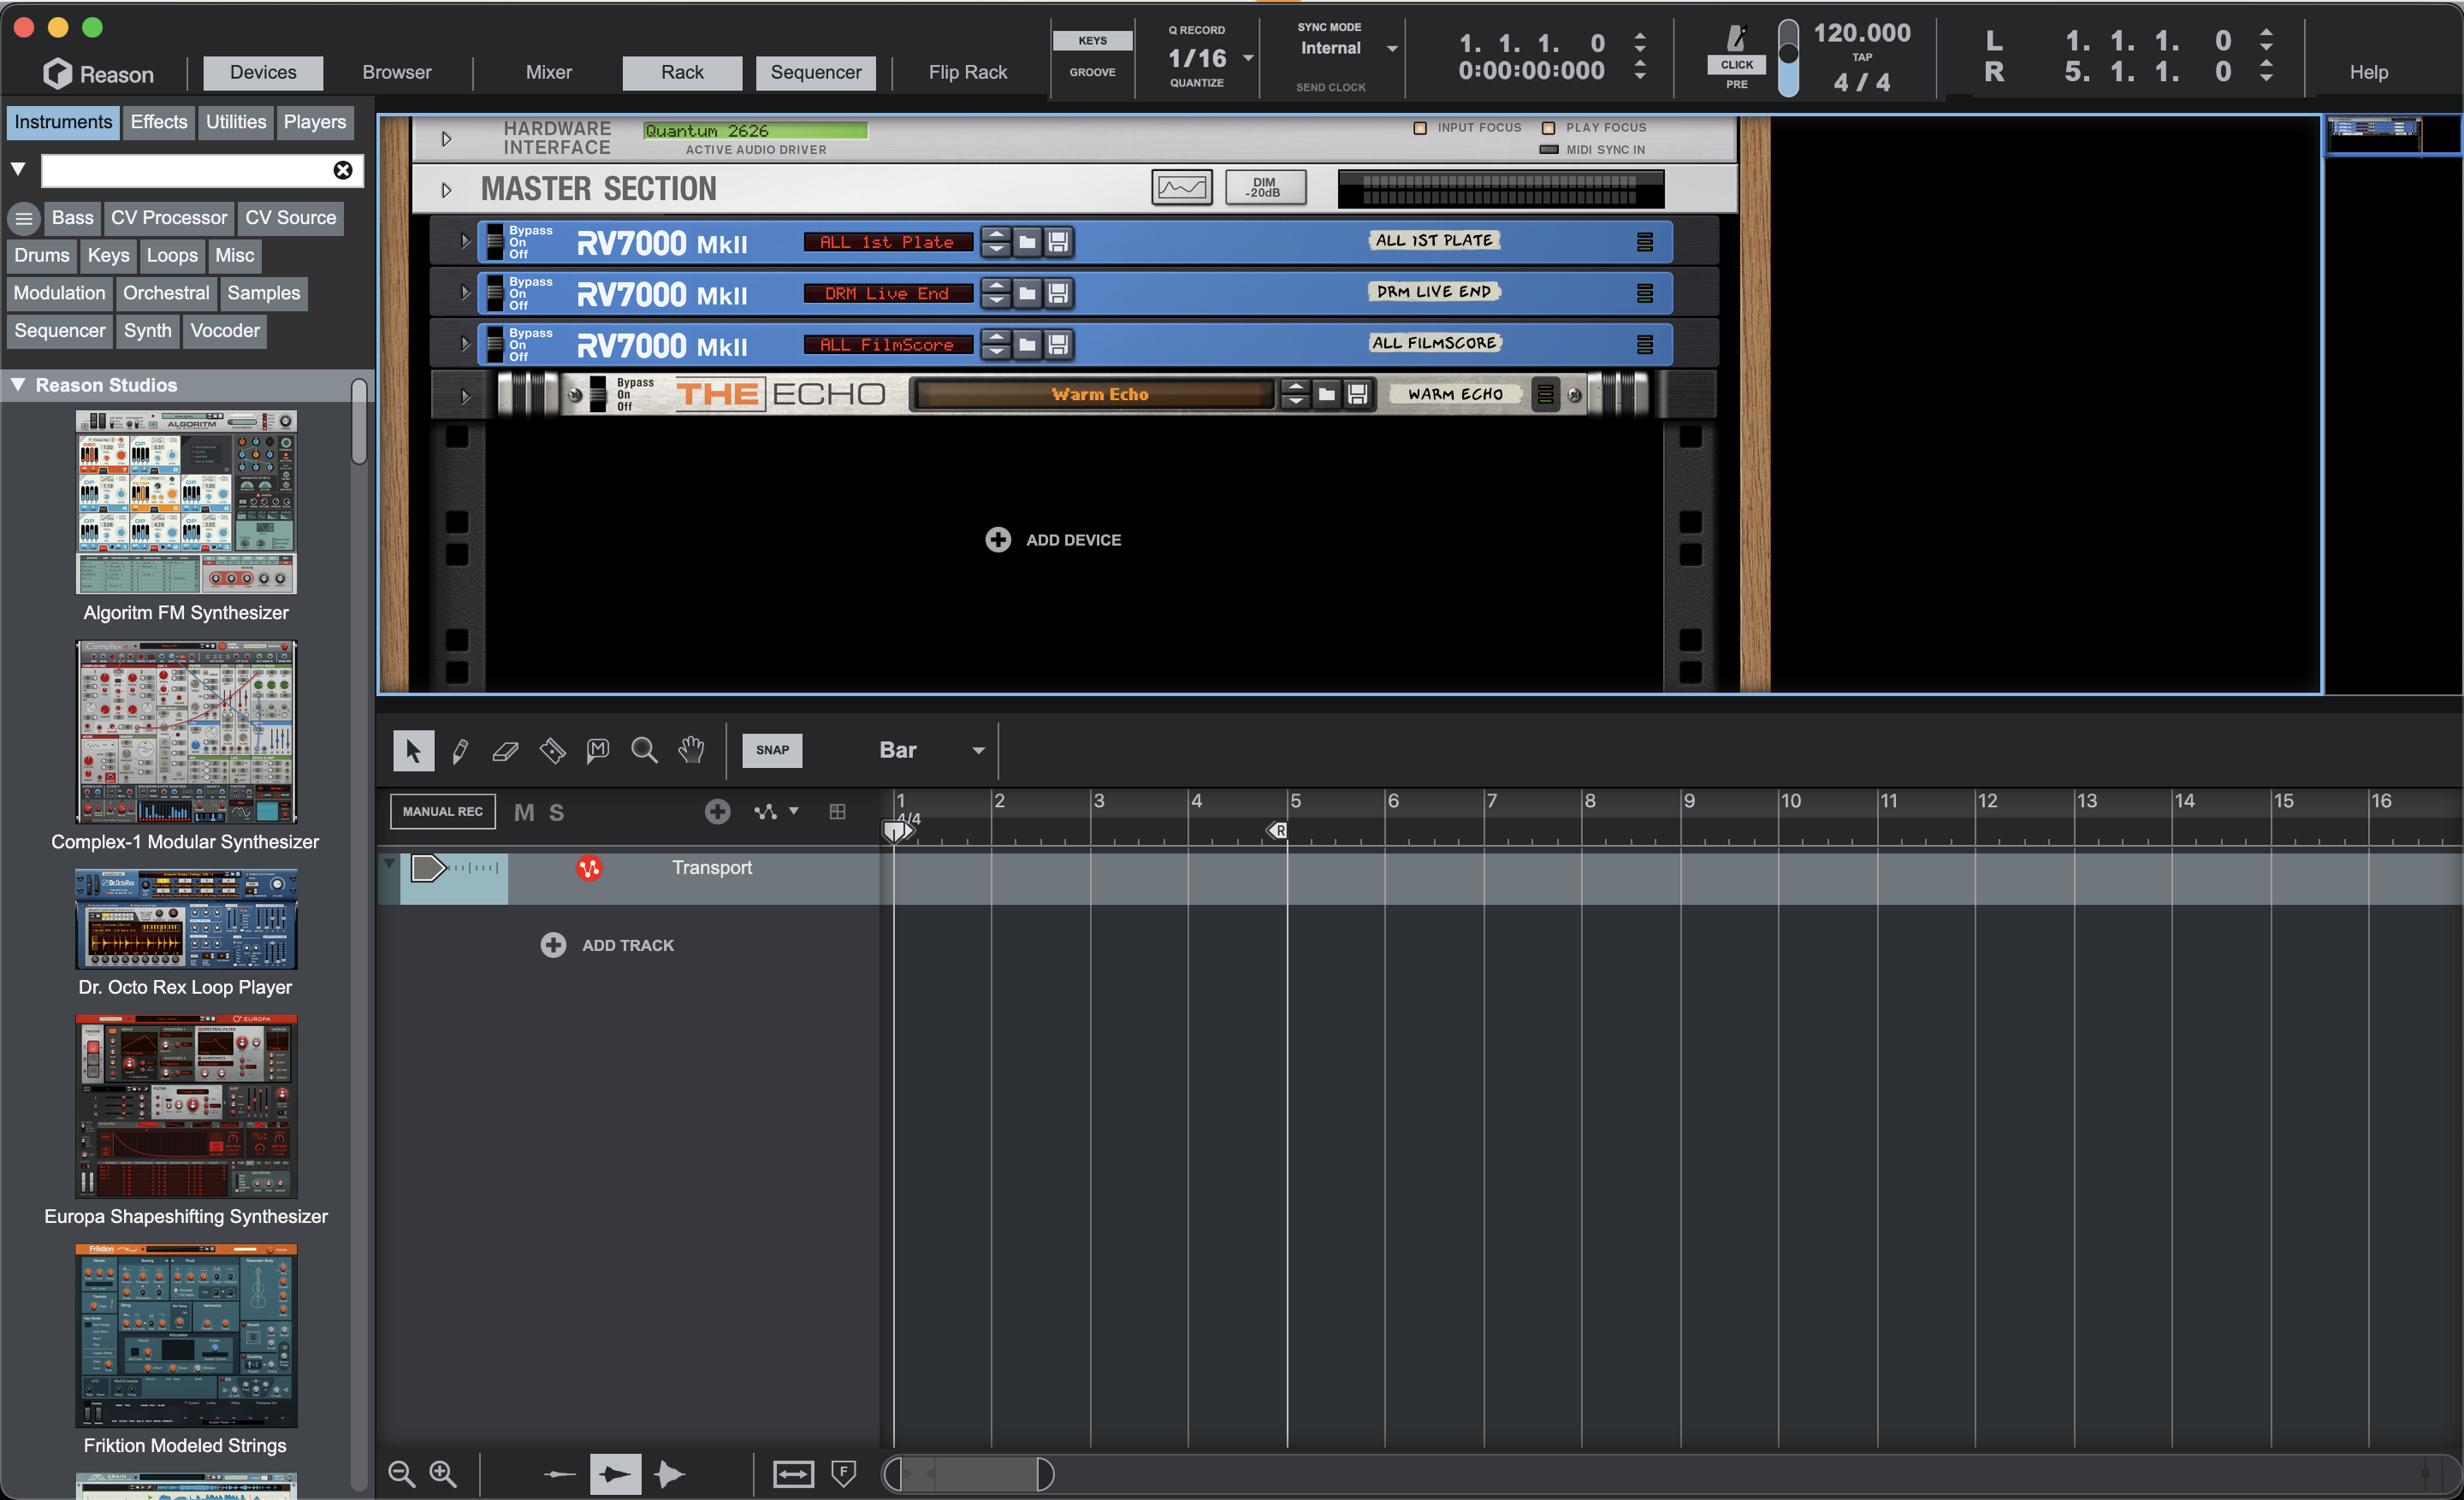This screenshot has height=1500, width=2464.
Task: Unfold the ALL 1st Plate RV7000 device
Action: tap(465, 241)
